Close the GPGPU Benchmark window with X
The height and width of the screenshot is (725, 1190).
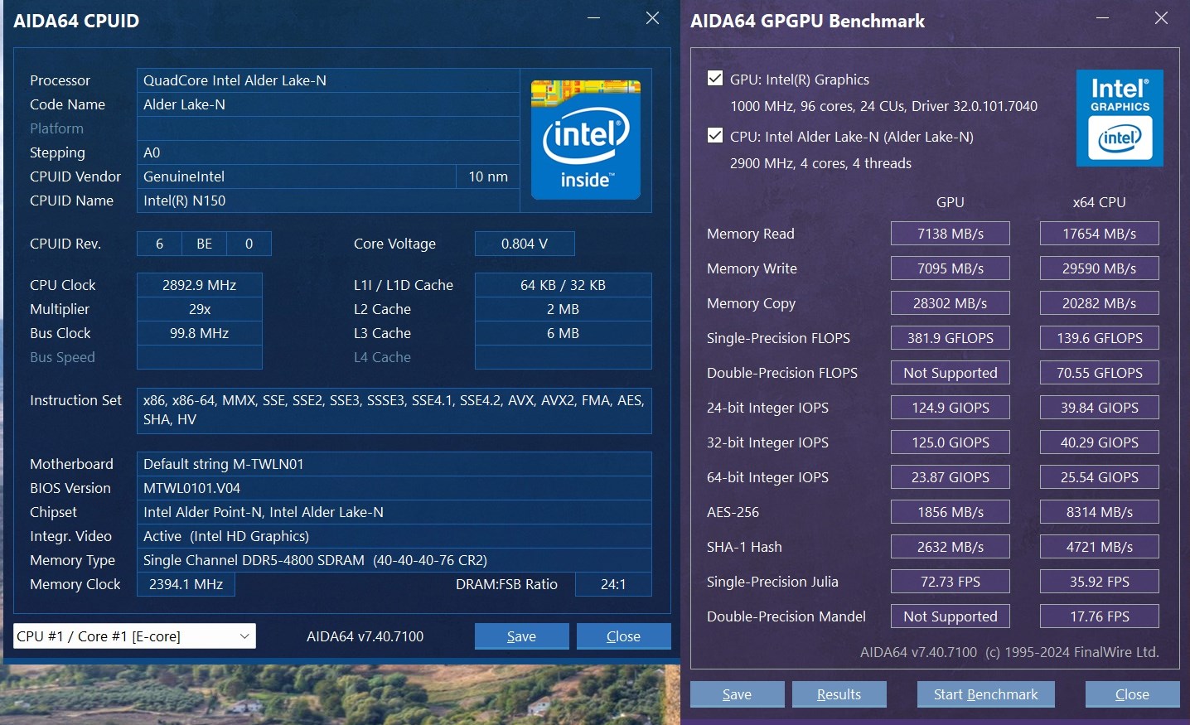click(x=1162, y=18)
